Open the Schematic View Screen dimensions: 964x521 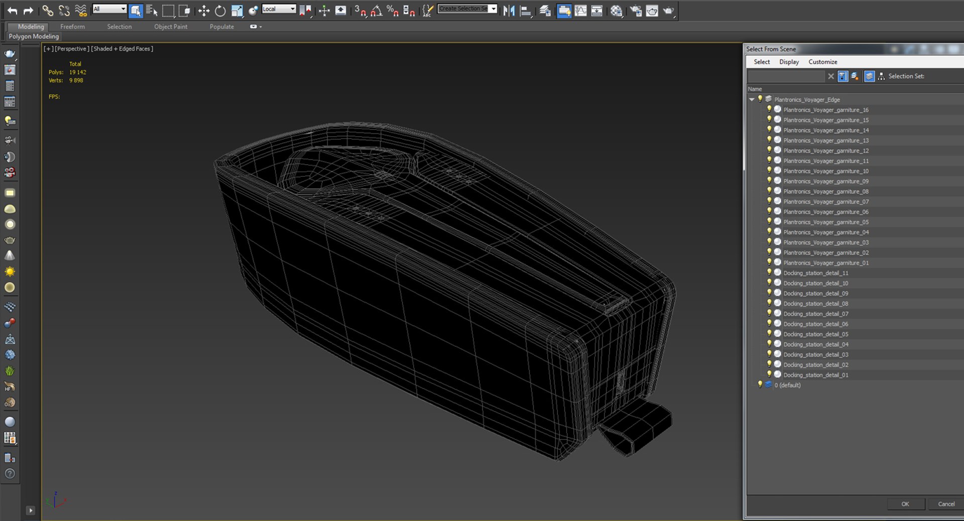pyautogui.click(x=596, y=11)
